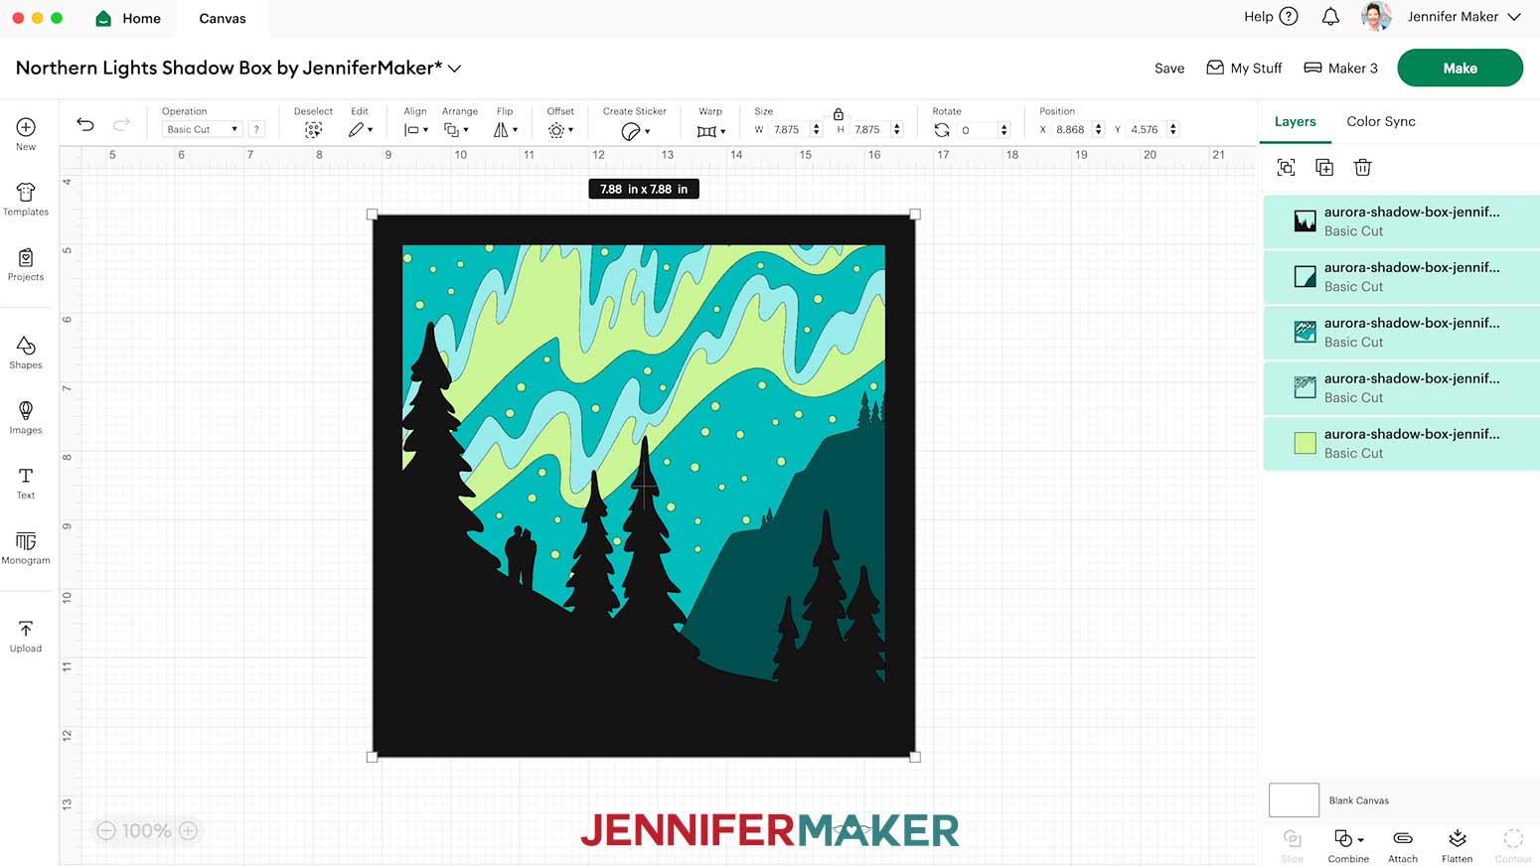Click the rotate angle input field
Image resolution: width=1540 pixels, height=866 pixels.
click(978, 129)
